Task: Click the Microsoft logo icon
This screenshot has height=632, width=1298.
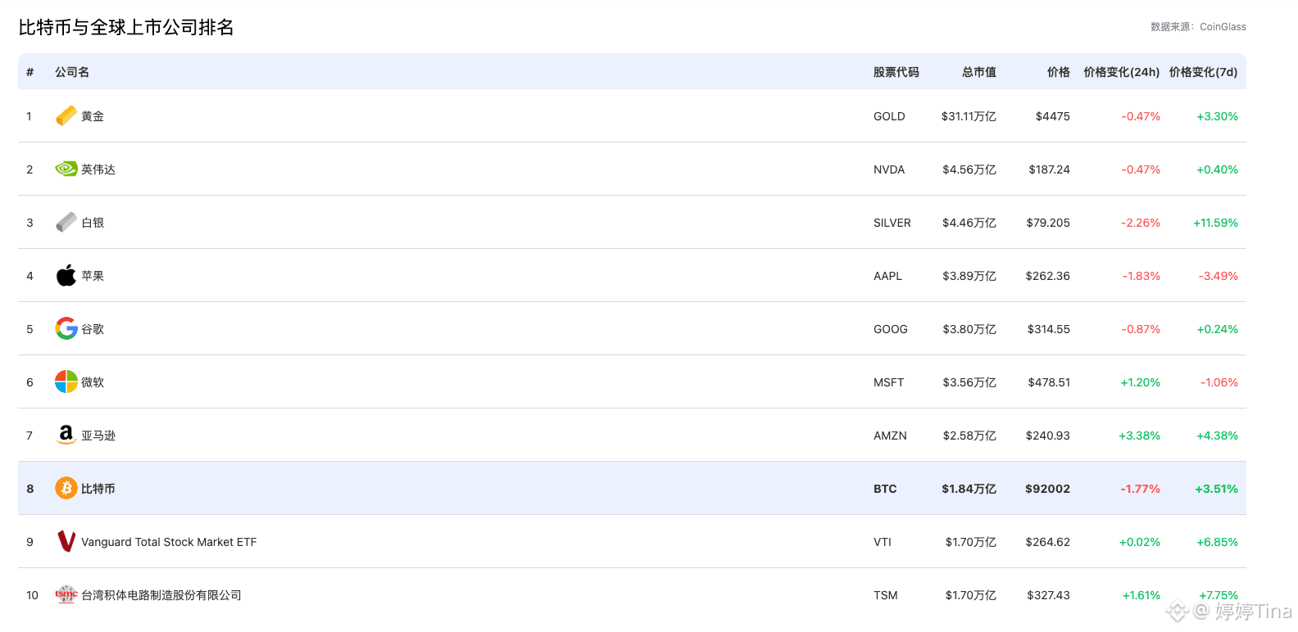Action: click(x=66, y=382)
